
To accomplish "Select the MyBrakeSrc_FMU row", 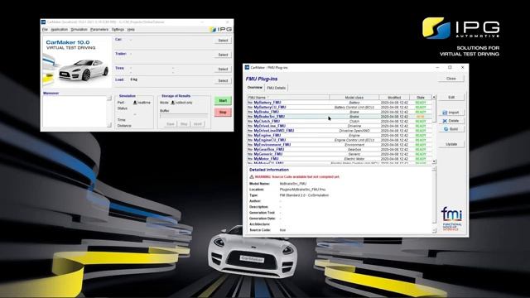I will click(340, 117).
